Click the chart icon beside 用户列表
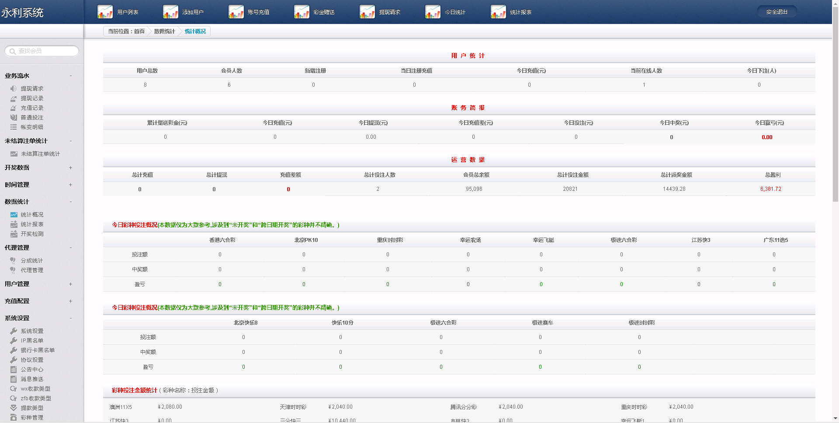Viewport: 839px width, 423px height. point(105,12)
